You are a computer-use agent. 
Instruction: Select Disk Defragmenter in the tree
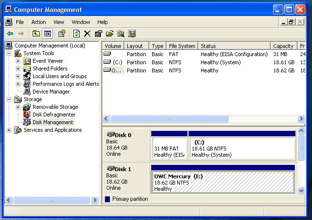pos(54,115)
